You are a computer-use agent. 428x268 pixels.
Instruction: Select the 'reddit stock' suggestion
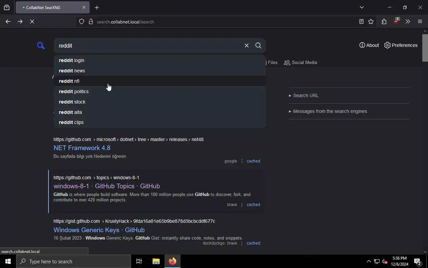point(159,102)
